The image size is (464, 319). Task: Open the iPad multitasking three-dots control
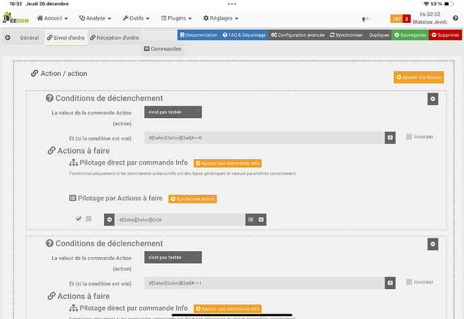point(232,4)
